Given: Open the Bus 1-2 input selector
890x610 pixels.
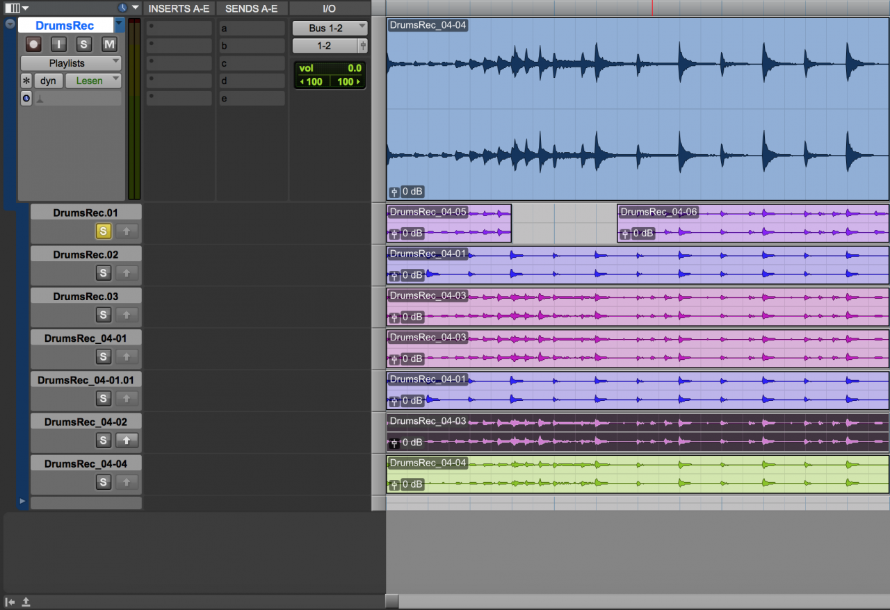Looking at the screenshot, I should point(330,28).
